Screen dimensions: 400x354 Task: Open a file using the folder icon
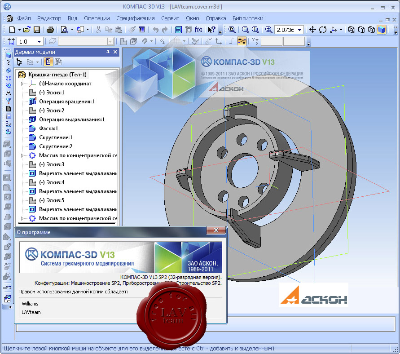(27, 30)
